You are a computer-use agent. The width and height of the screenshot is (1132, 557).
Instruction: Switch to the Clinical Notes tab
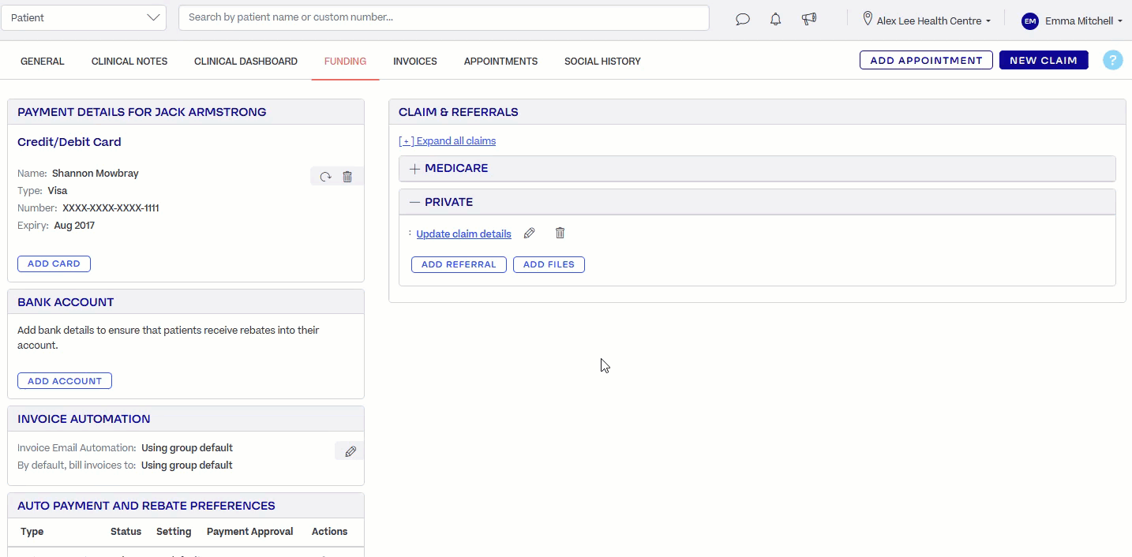(x=129, y=61)
